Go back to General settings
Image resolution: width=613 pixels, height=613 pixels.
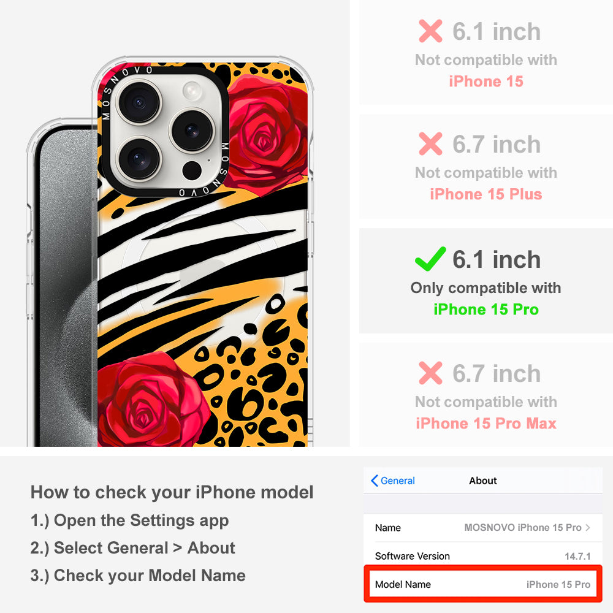click(393, 481)
